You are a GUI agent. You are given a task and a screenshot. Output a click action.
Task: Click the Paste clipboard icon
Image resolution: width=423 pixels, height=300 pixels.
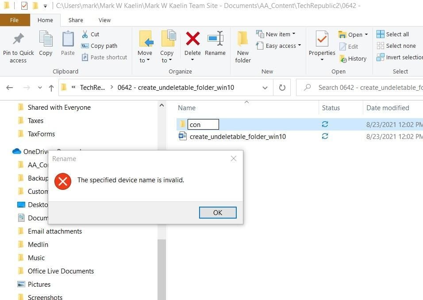pyautogui.click(x=68, y=38)
